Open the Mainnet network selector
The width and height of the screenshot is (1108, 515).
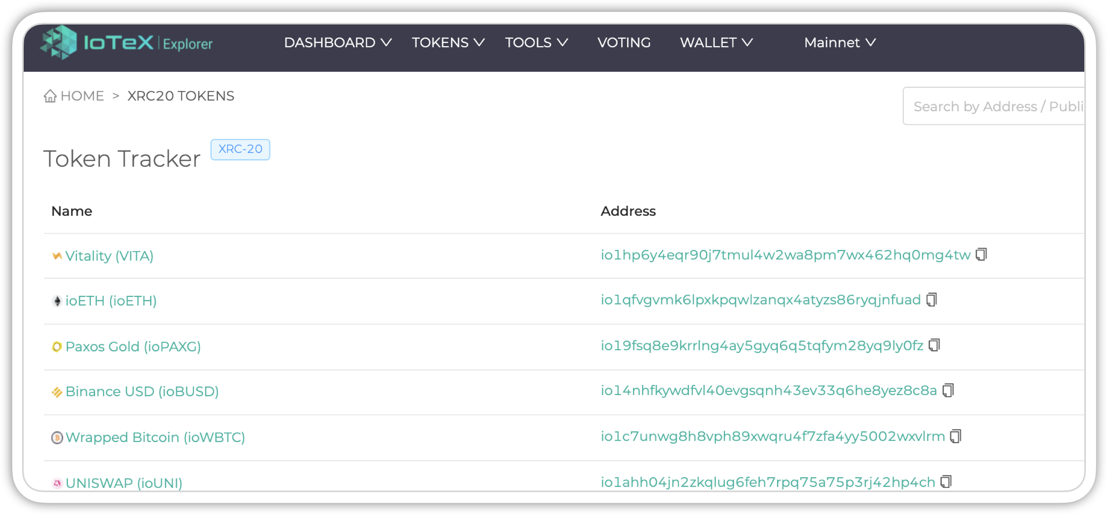pos(839,43)
